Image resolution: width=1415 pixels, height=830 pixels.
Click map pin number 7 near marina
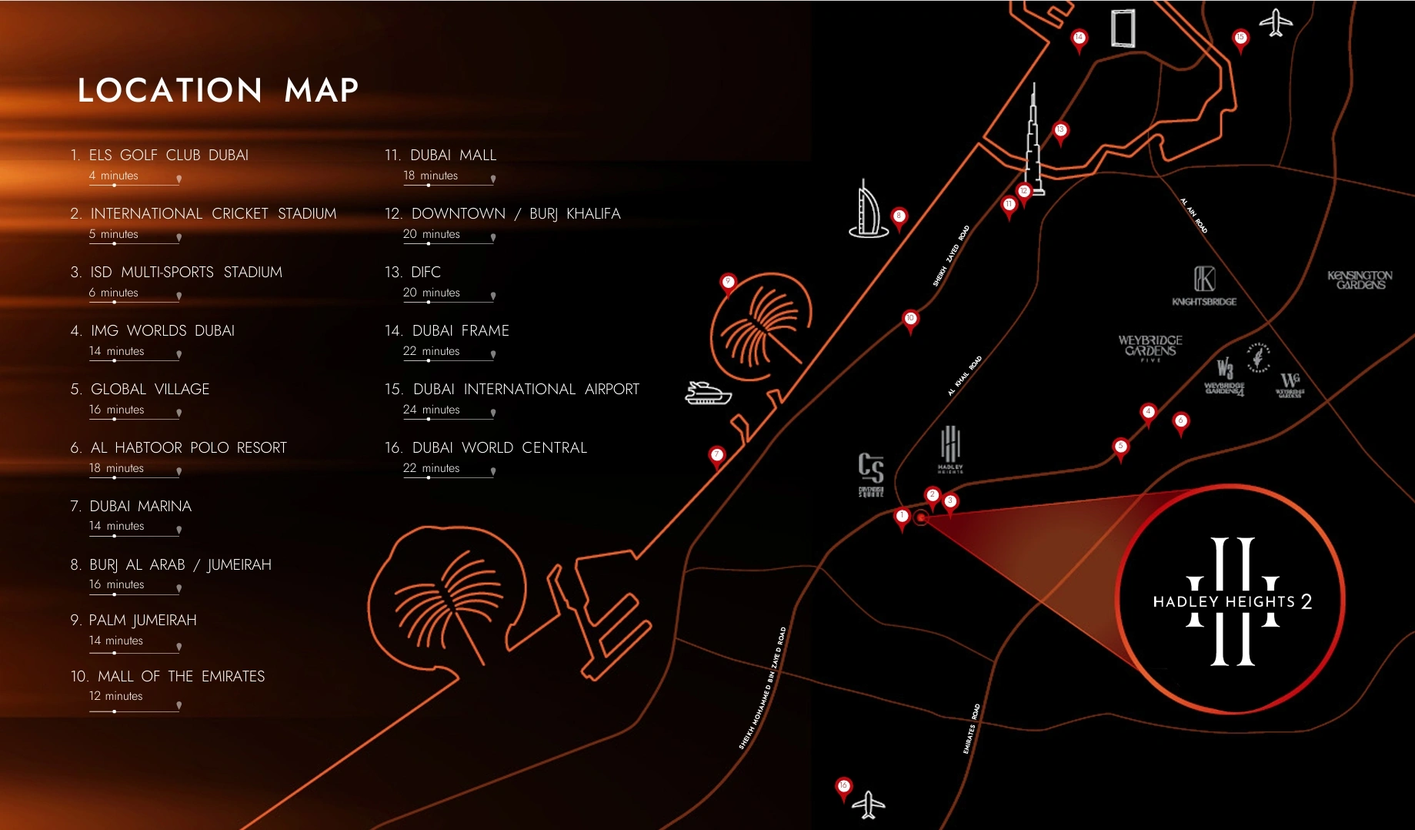[x=716, y=456]
